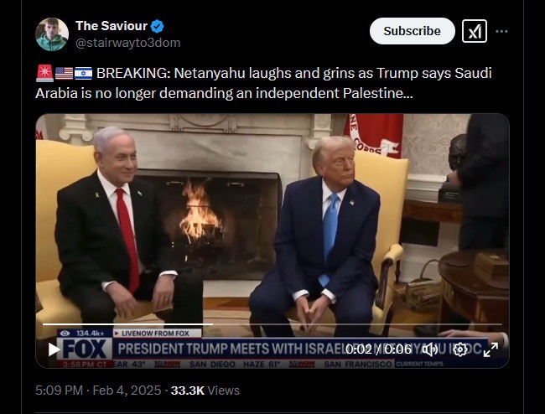Open the three-dot more options menu
This screenshot has height=414, width=545.
(501, 31)
